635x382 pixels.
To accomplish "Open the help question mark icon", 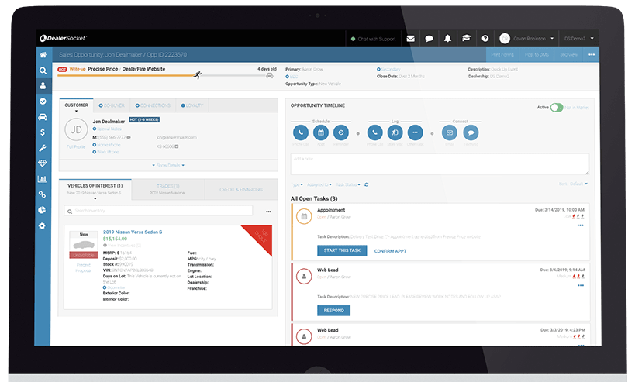I will pos(485,39).
